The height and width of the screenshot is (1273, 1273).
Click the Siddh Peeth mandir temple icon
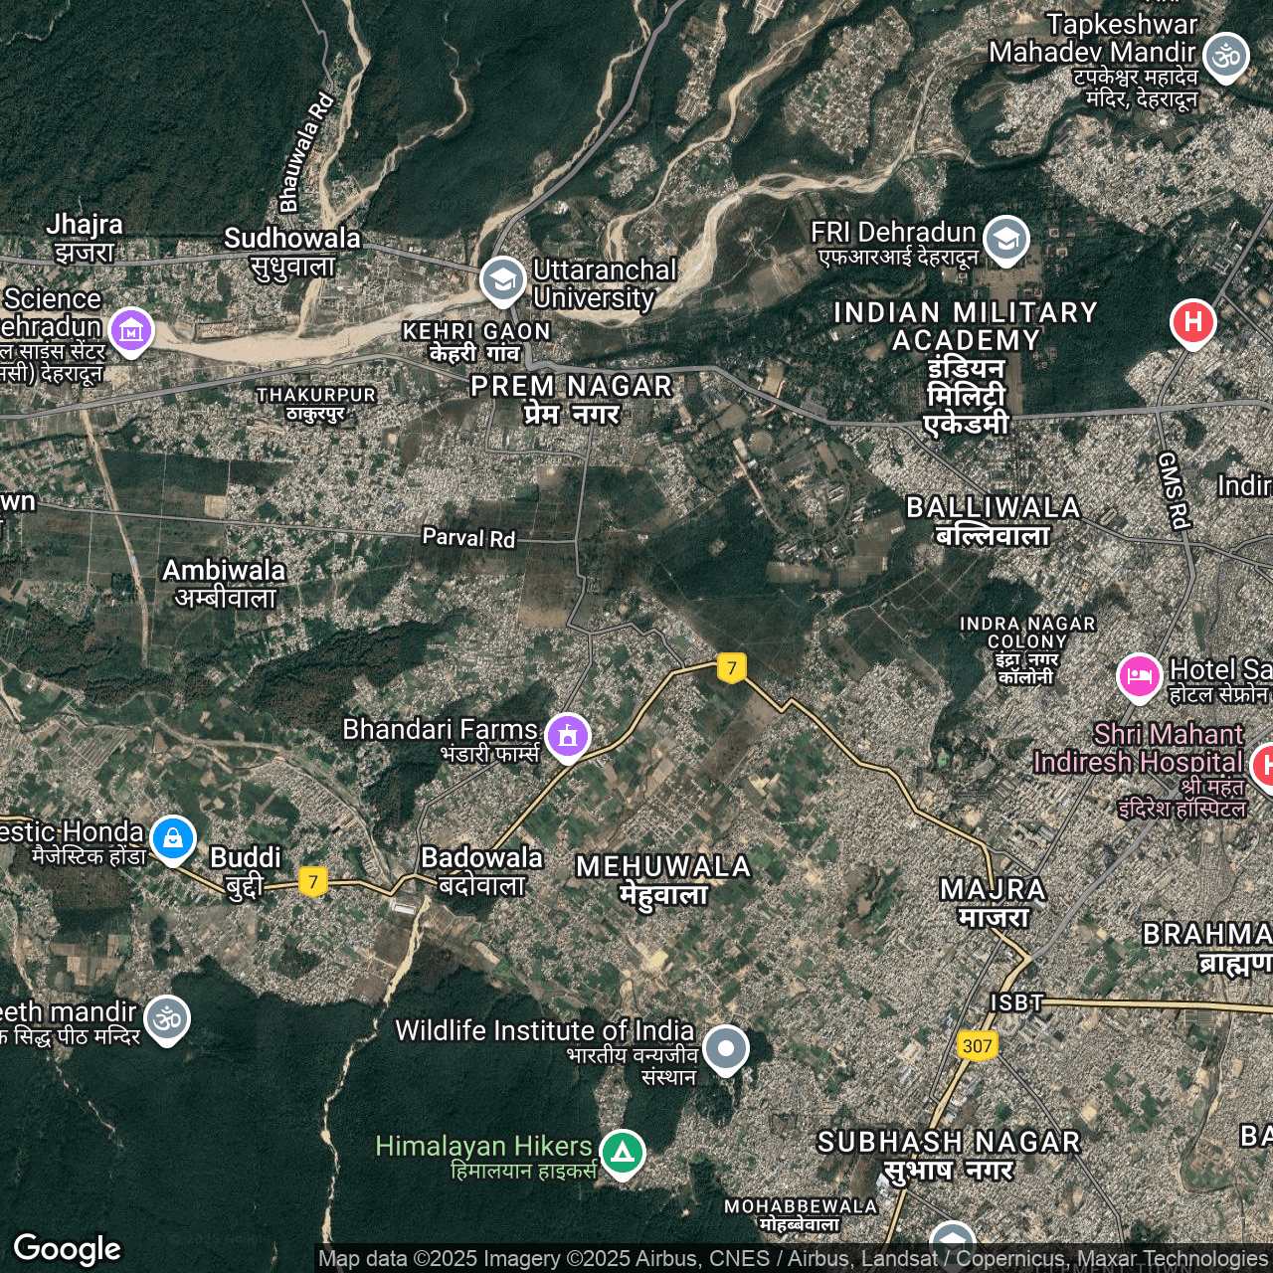(x=167, y=1018)
